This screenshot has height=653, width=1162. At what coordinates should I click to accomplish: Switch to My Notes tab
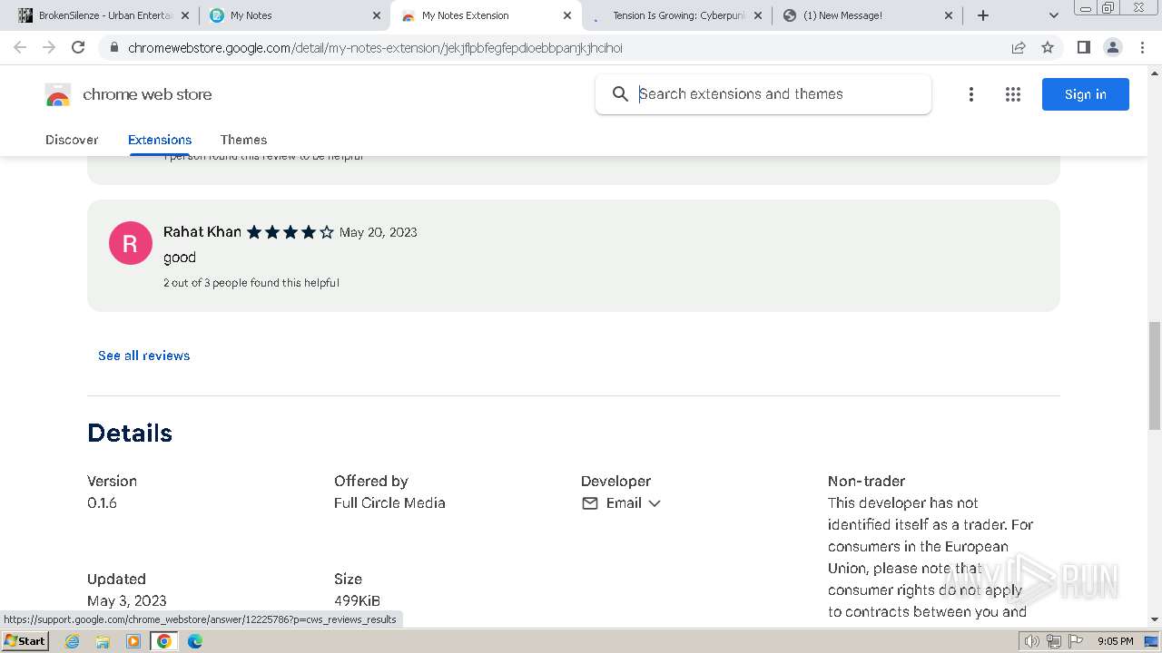295,15
